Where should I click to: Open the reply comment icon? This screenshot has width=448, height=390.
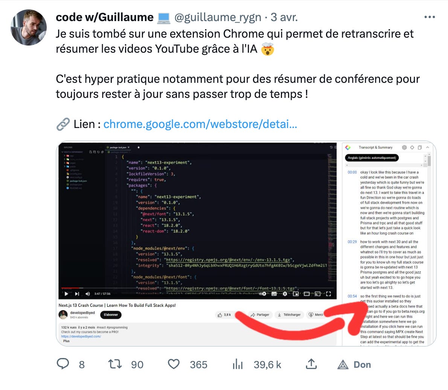63,364
